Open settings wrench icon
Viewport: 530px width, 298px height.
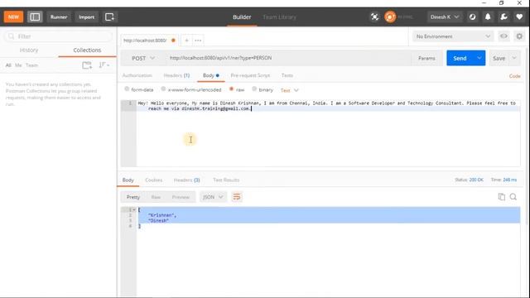click(x=503, y=17)
